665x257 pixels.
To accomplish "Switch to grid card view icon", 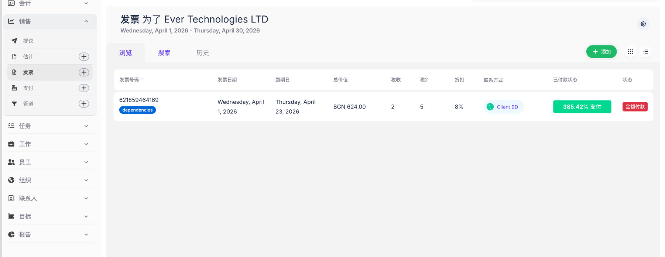I will tap(630, 52).
